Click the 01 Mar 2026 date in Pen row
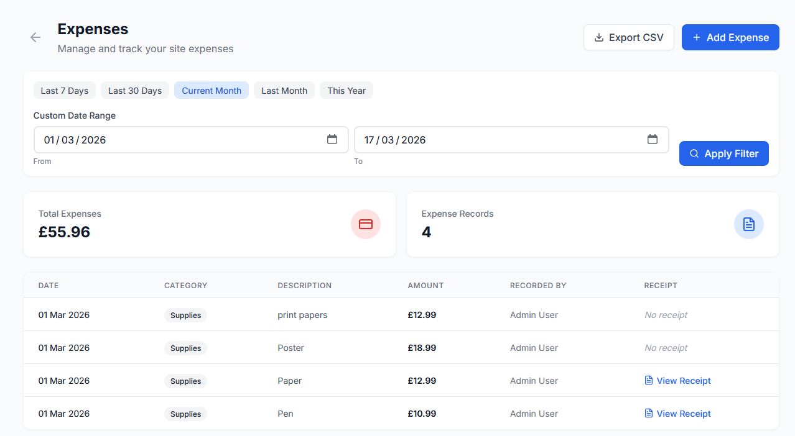Image resolution: width=795 pixels, height=436 pixels. [x=64, y=414]
